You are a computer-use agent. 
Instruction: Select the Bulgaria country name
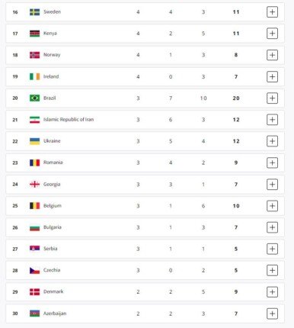pyautogui.click(x=53, y=227)
